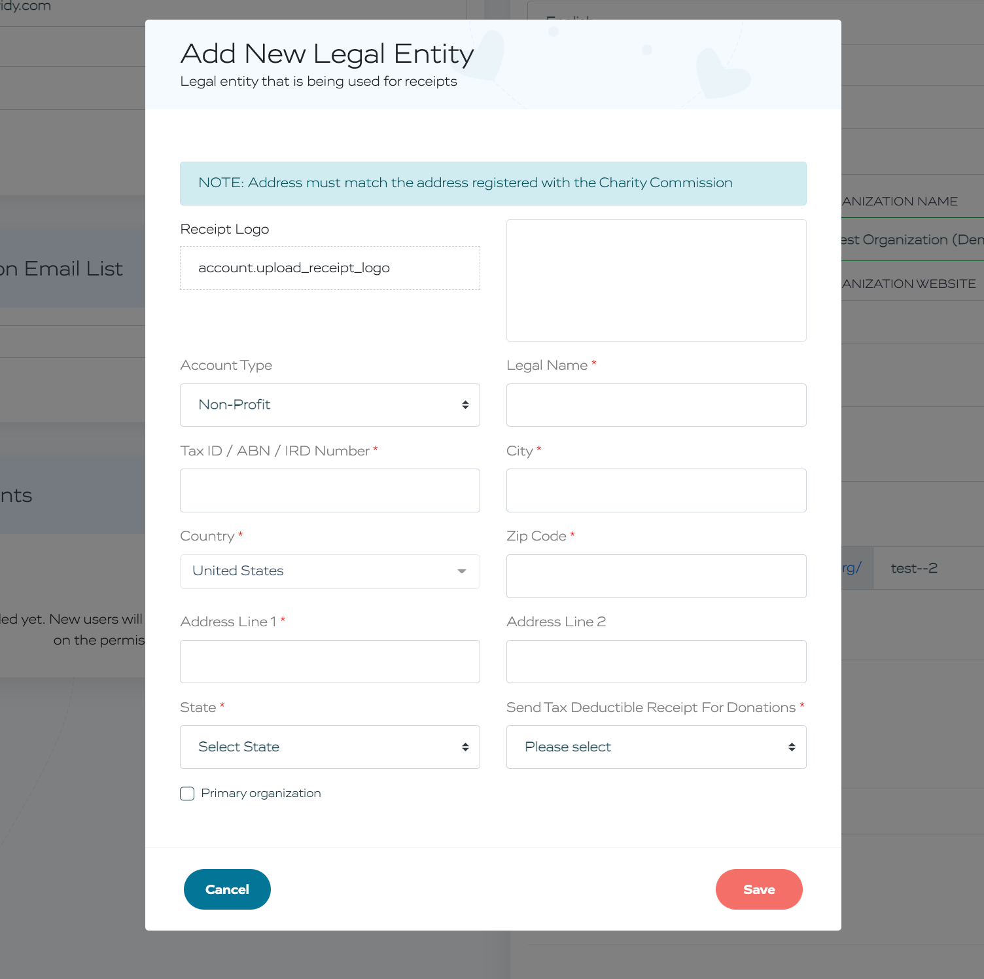Click the Country dropdown caret icon
984x979 pixels.
[x=462, y=571]
